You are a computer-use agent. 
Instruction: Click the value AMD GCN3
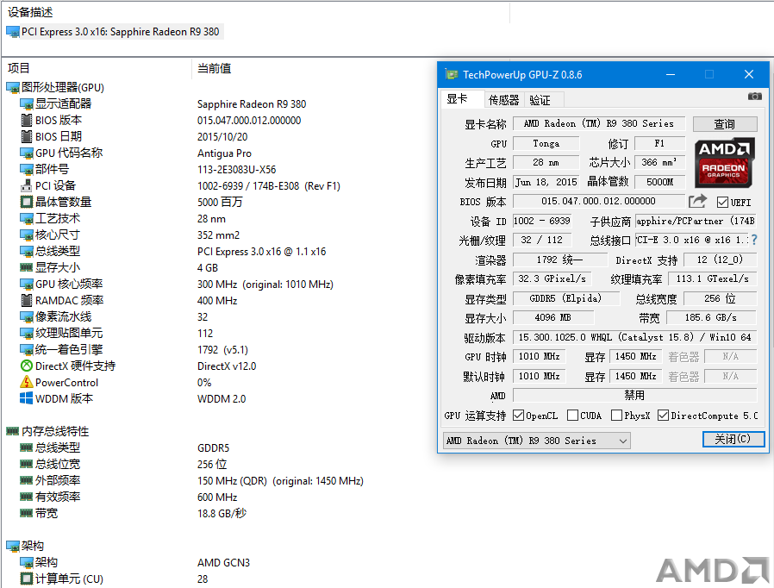pos(223,562)
